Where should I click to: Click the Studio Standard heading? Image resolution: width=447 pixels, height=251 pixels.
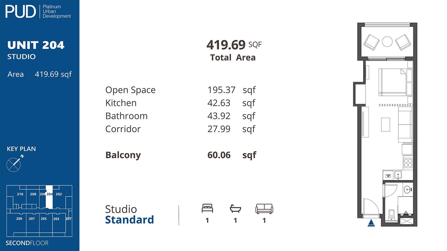click(129, 214)
